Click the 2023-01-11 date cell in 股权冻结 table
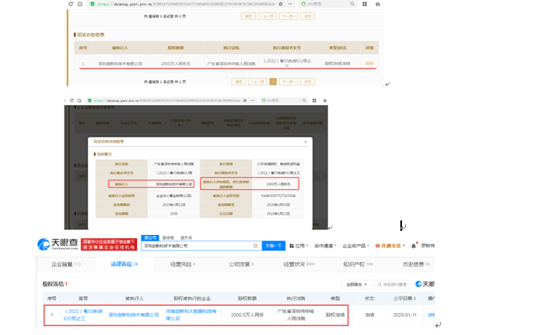The image size is (540, 335). (404, 315)
